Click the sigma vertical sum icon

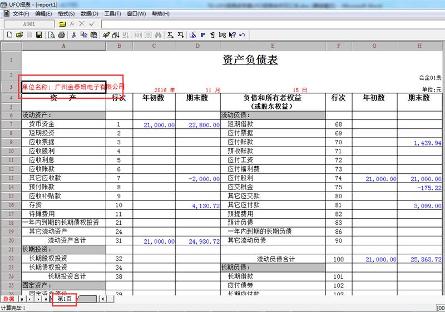180,35
